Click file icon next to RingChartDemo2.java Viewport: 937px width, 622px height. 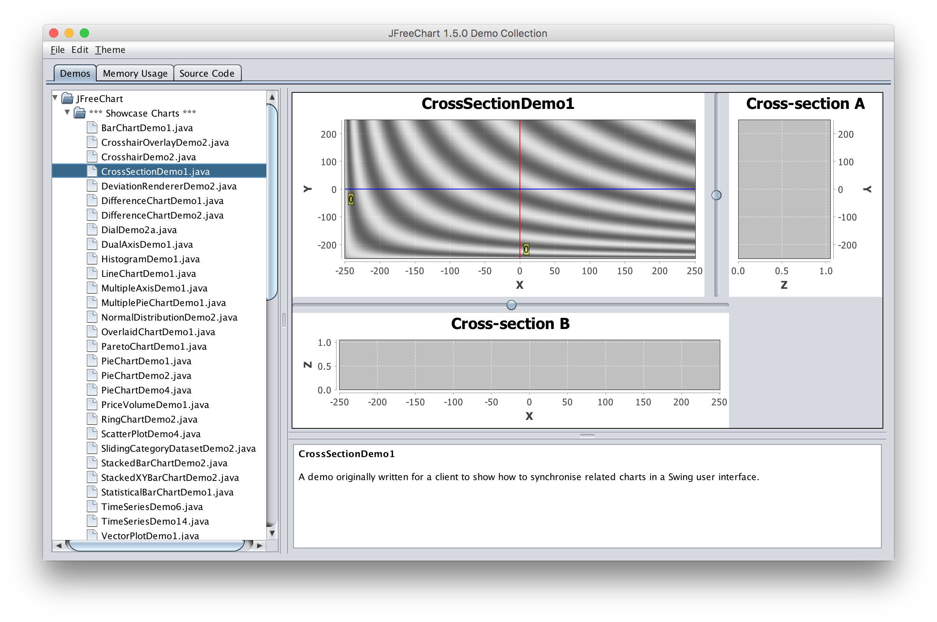pyautogui.click(x=92, y=419)
